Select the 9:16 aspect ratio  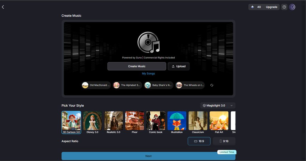(224, 141)
